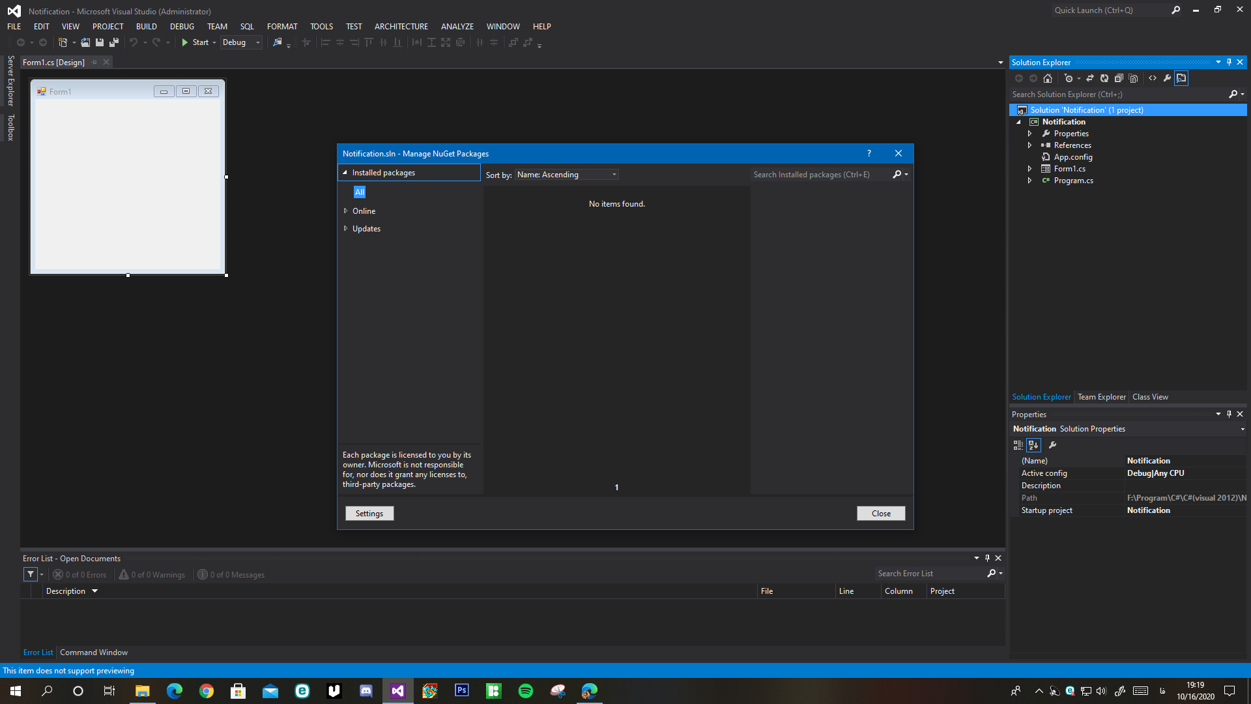
Task: Open the BUILD menu
Action: [147, 27]
